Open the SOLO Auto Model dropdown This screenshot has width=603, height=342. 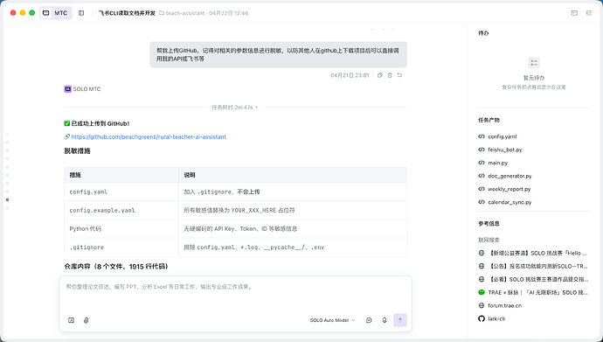click(x=332, y=320)
